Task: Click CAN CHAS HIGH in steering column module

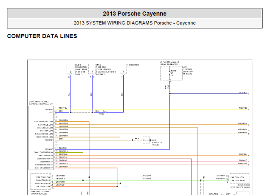Action: click(x=43, y=183)
